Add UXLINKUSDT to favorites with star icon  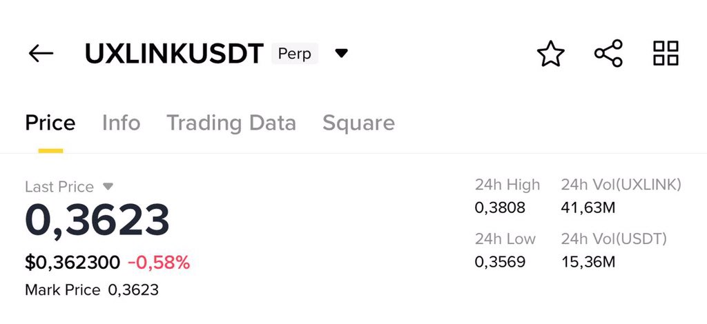pyautogui.click(x=550, y=54)
